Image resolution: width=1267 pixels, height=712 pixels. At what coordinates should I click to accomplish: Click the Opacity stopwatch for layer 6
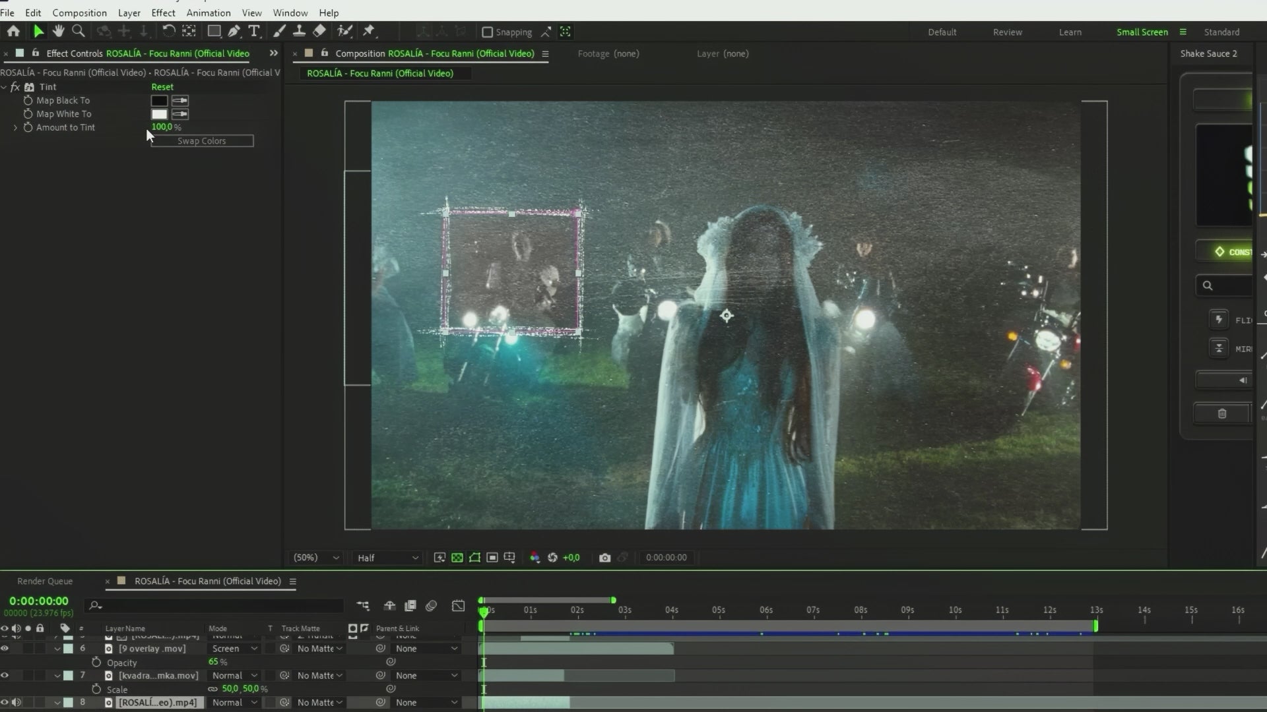point(96,662)
